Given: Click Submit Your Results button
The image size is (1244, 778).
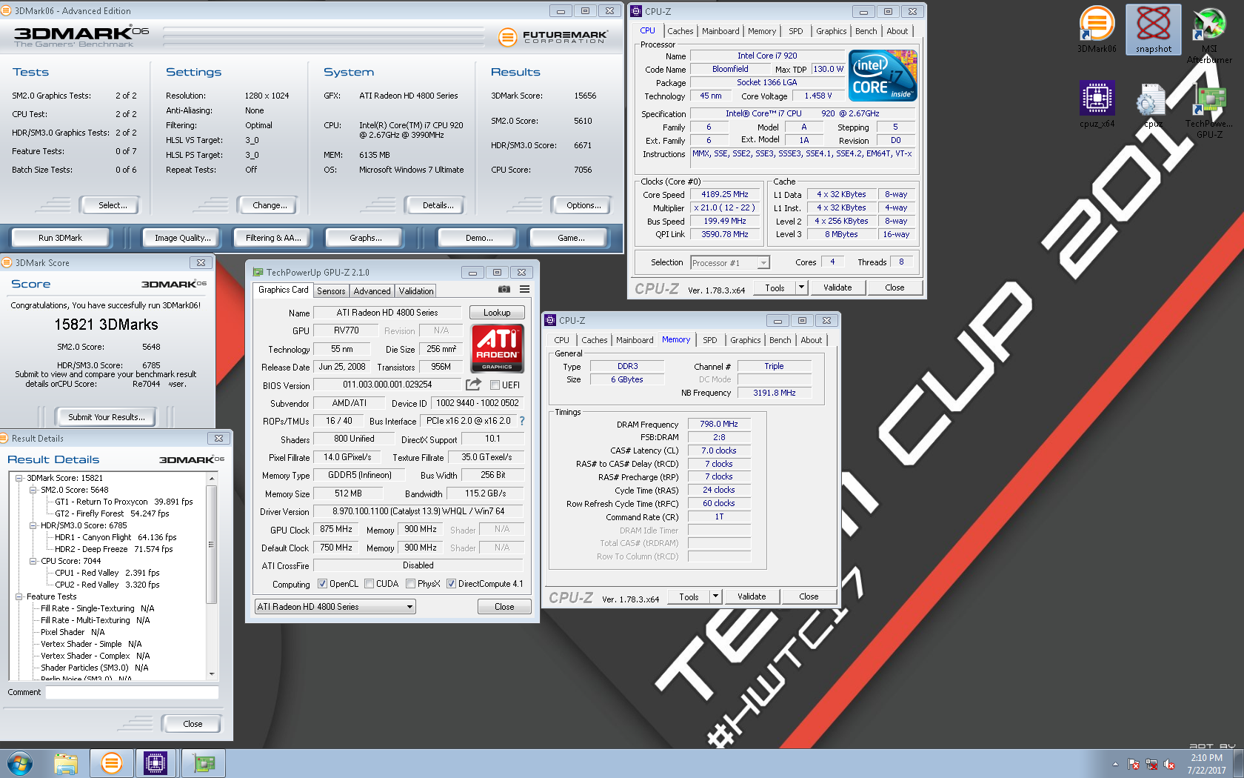Looking at the screenshot, I should pos(107,417).
